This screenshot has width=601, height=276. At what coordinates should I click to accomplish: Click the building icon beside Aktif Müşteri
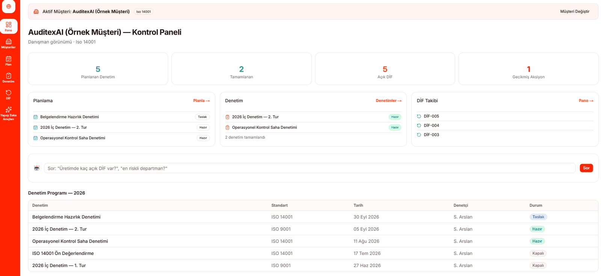tap(36, 12)
